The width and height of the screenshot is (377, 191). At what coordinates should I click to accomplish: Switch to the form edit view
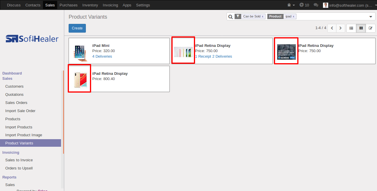[371, 28]
